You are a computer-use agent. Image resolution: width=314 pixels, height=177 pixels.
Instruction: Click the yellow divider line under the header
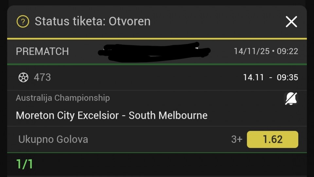157,39
